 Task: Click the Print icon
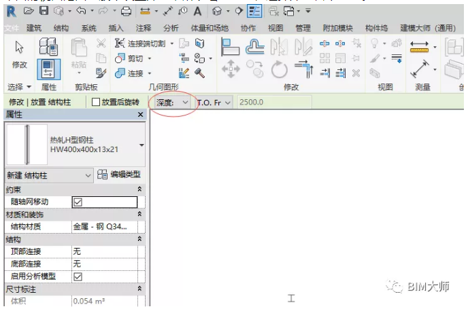(x=126, y=12)
